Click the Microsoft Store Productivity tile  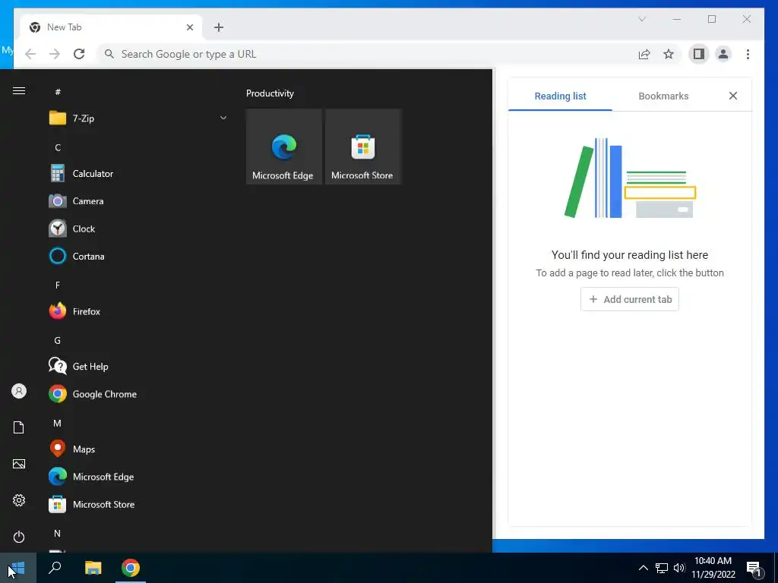click(x=362, y=147)
